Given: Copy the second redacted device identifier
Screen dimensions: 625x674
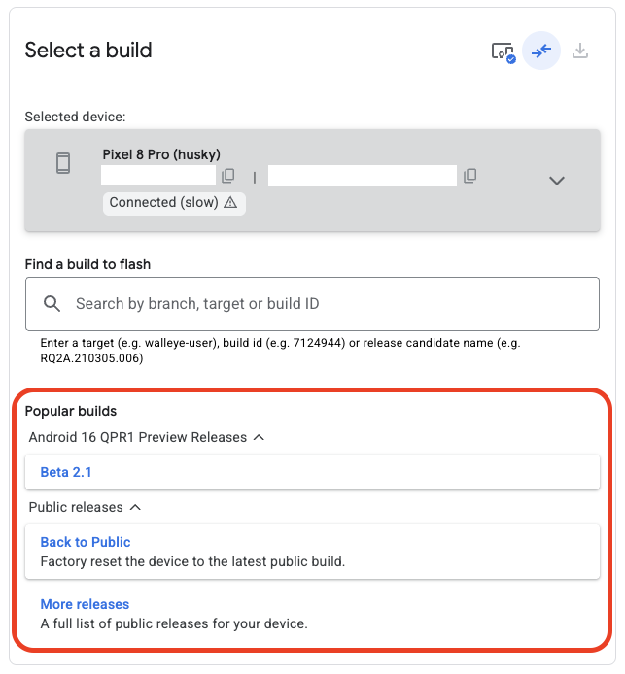Looking at the screenshot, I should pos(470,176).
